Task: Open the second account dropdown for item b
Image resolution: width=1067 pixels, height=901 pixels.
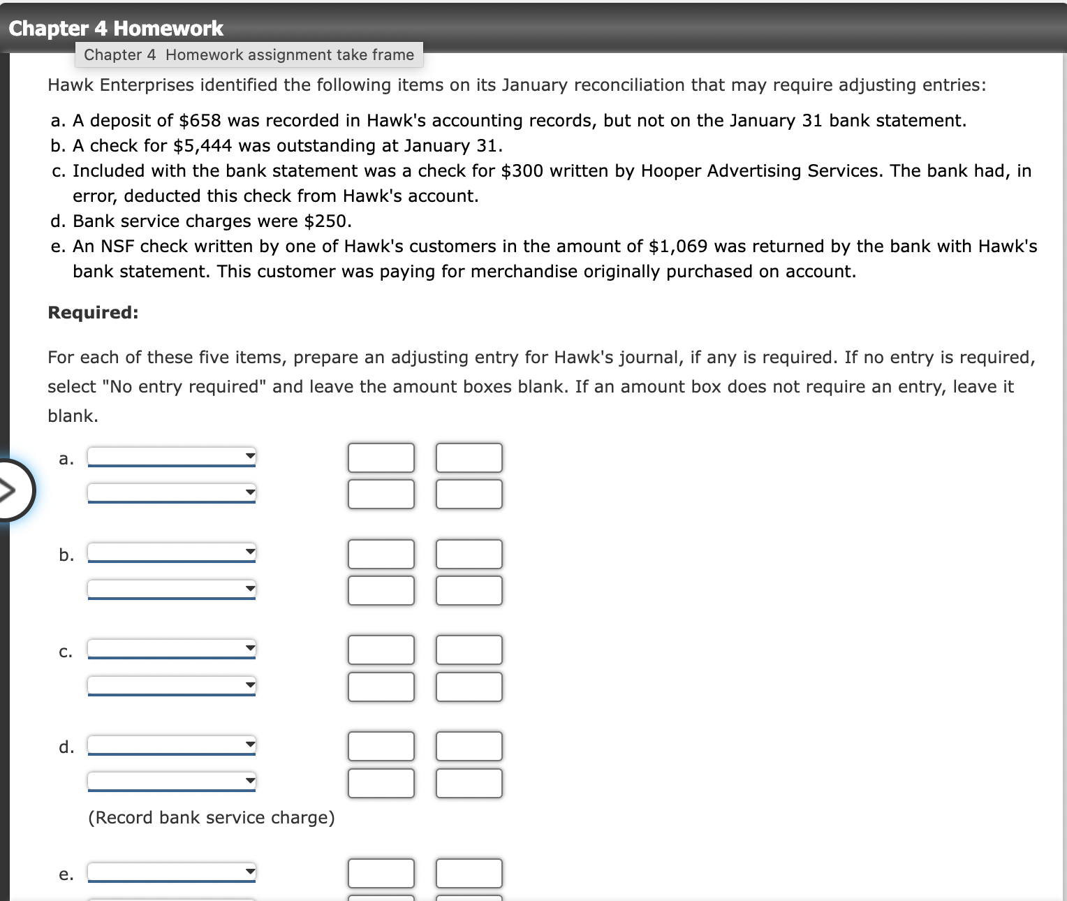Action: pos(171,589)
